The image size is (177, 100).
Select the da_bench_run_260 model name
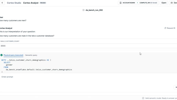click(94, 10)
